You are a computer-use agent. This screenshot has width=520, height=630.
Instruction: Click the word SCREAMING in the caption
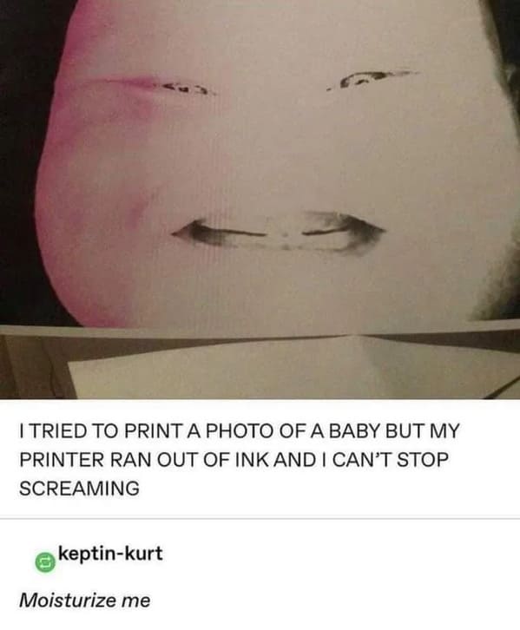(x=79, y=489)
